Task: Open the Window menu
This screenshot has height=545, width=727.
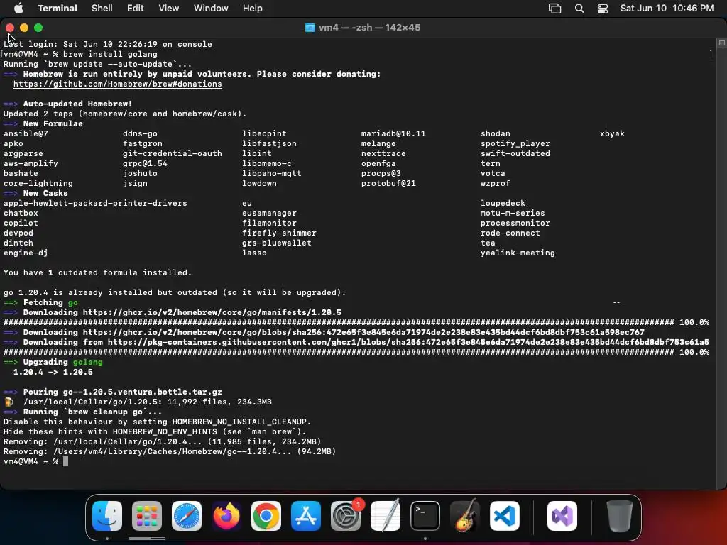Action: (x=211, y=8)
